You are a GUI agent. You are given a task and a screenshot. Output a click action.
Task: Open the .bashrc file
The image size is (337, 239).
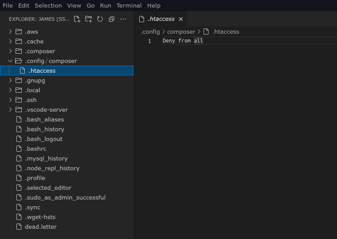36,149
